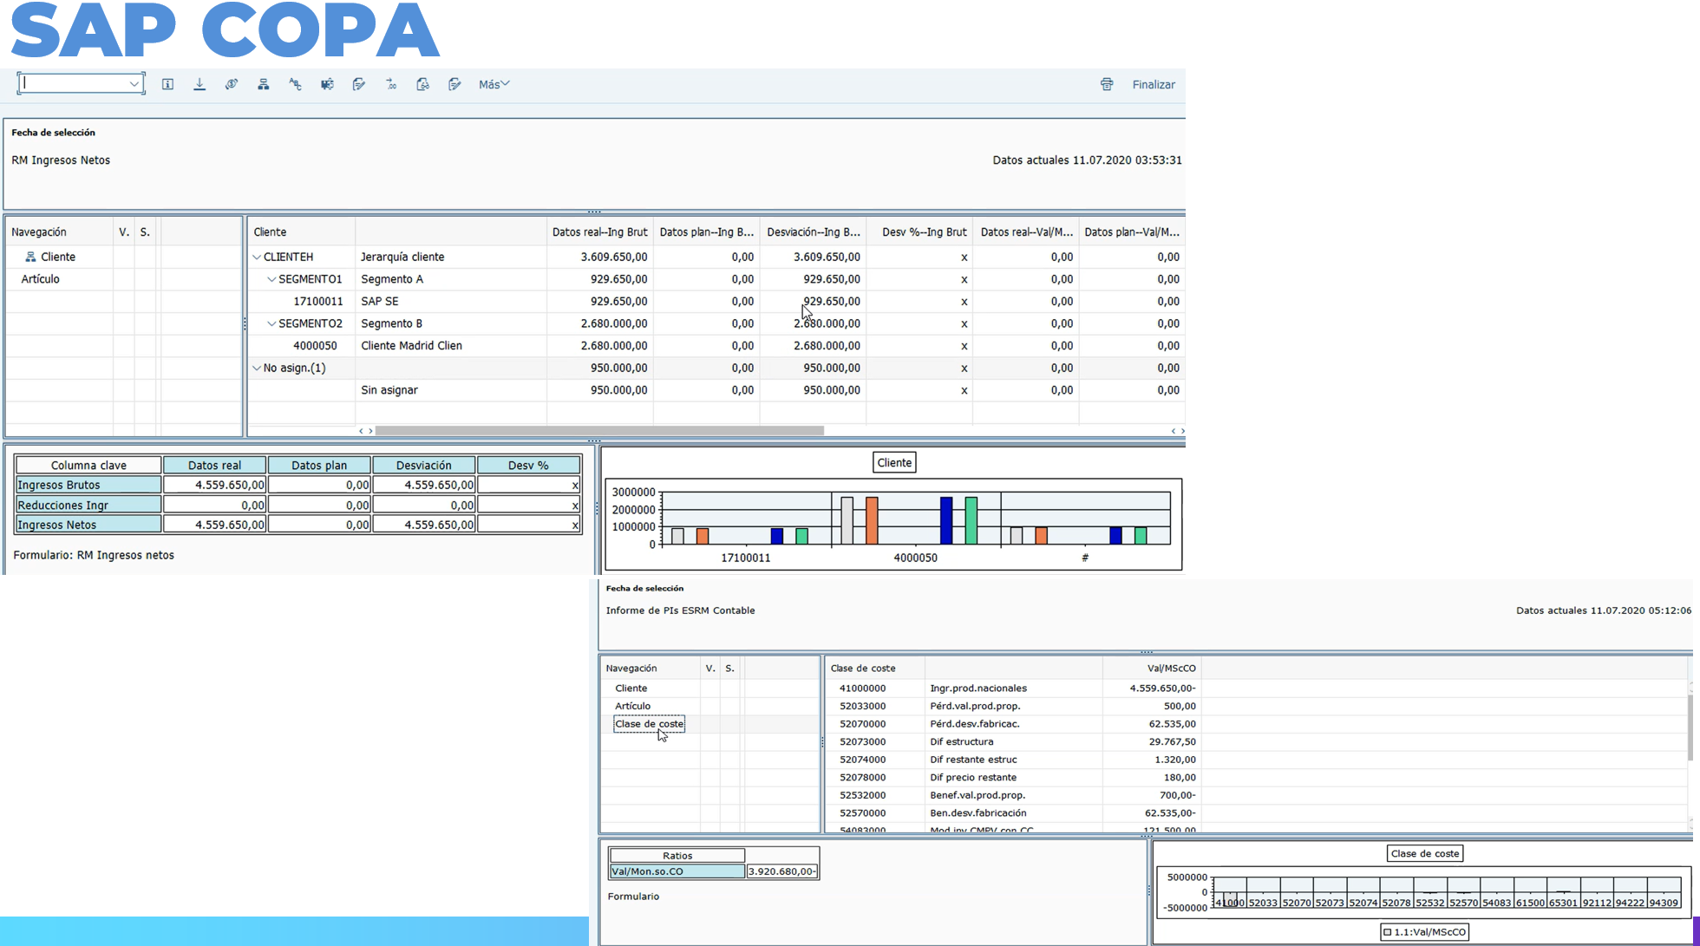Click the Reducciones Ingr key figure row
1700x946 pixels.
pyautogui.click(x=88, y=505)
